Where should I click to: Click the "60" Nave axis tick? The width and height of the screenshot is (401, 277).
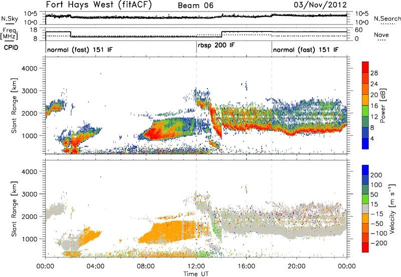click(358, 30)
